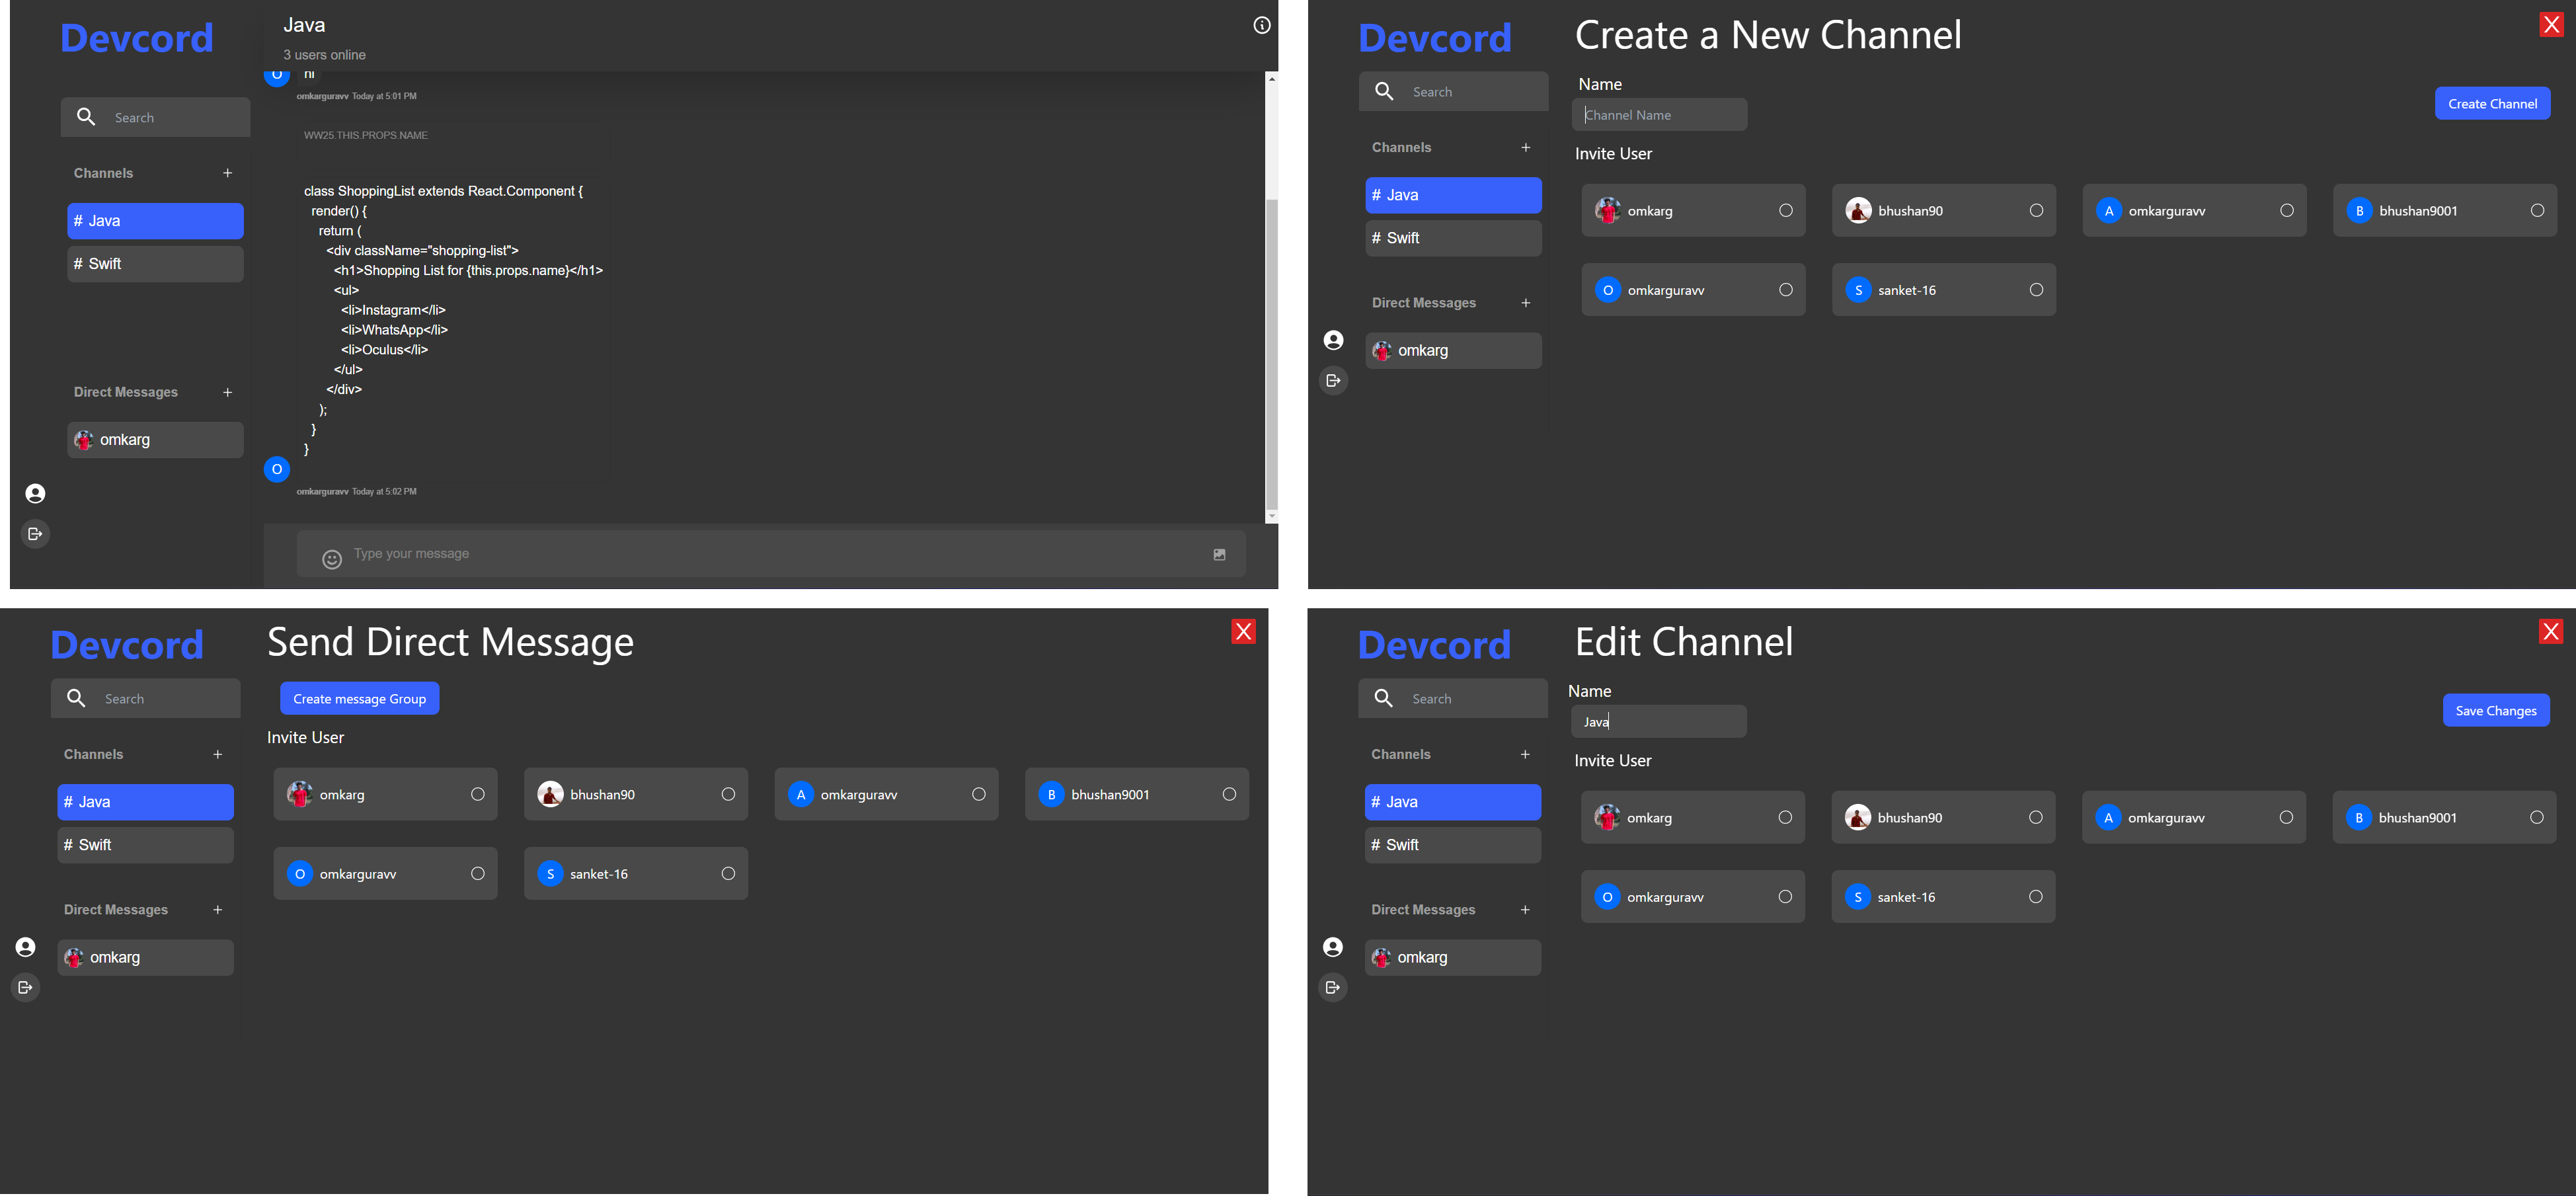
Task: Select the sanket-16 radio button in Create a New Channel
Action: [x=2036, y=290]
